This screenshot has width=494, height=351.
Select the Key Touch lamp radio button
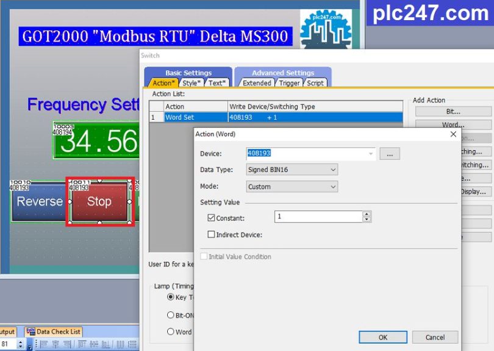click(170, 297)
